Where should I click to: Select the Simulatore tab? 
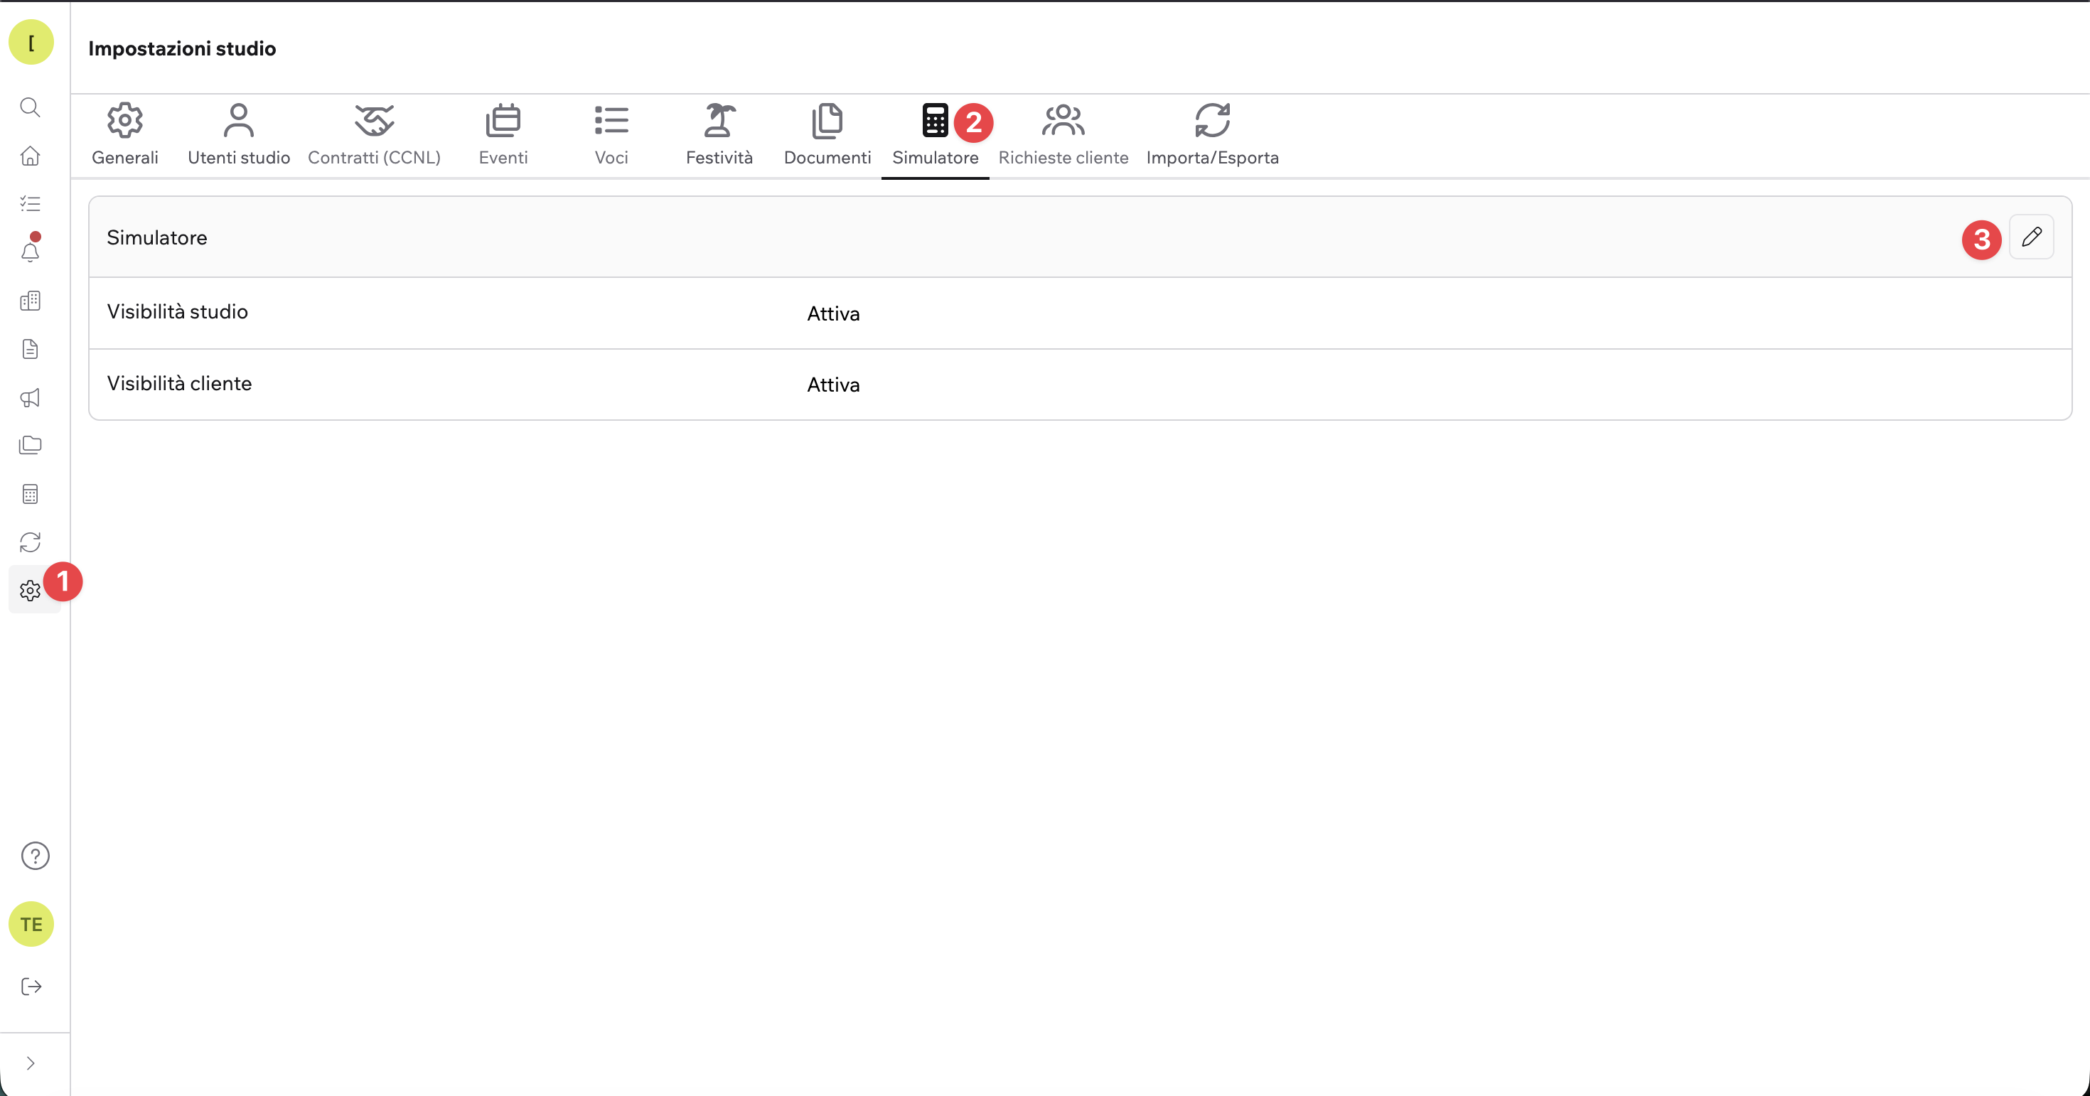(935, 134)
